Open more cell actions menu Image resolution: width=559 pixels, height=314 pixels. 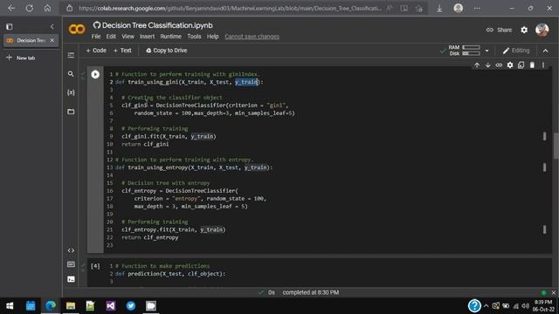pyautogui.click(x=543, y=65)
